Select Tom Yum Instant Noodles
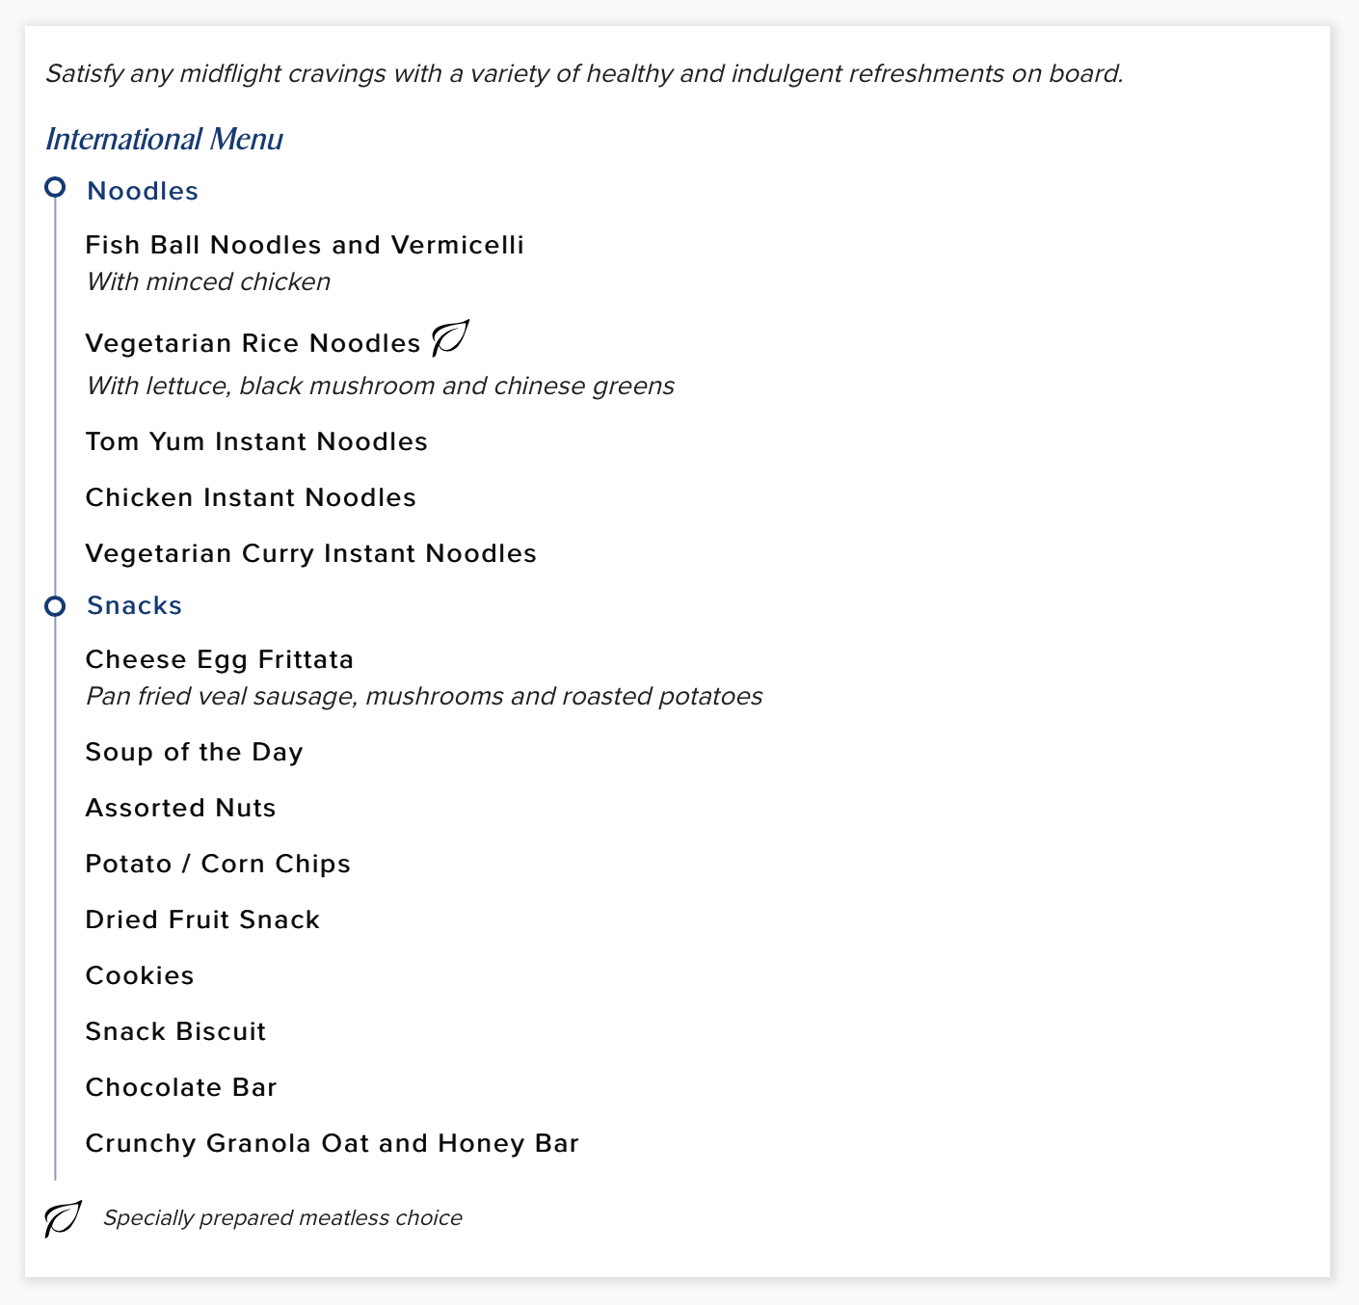Viewport: 1359px width, 1305px height. click(x=256, y=441)
